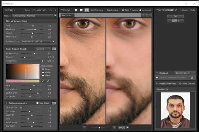This screenshot has width=199, height=132.
Task: Select vertical split preview layout icon
Action: tap(87, 10)
